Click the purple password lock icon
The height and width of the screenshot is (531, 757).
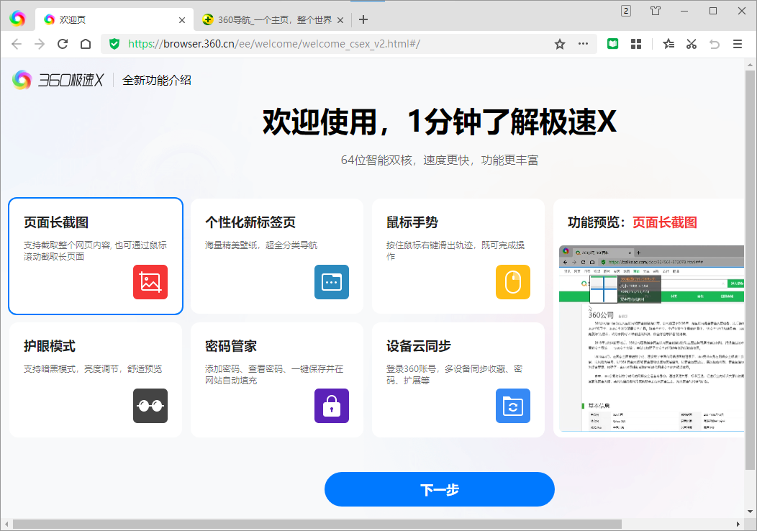pos(332,406)
